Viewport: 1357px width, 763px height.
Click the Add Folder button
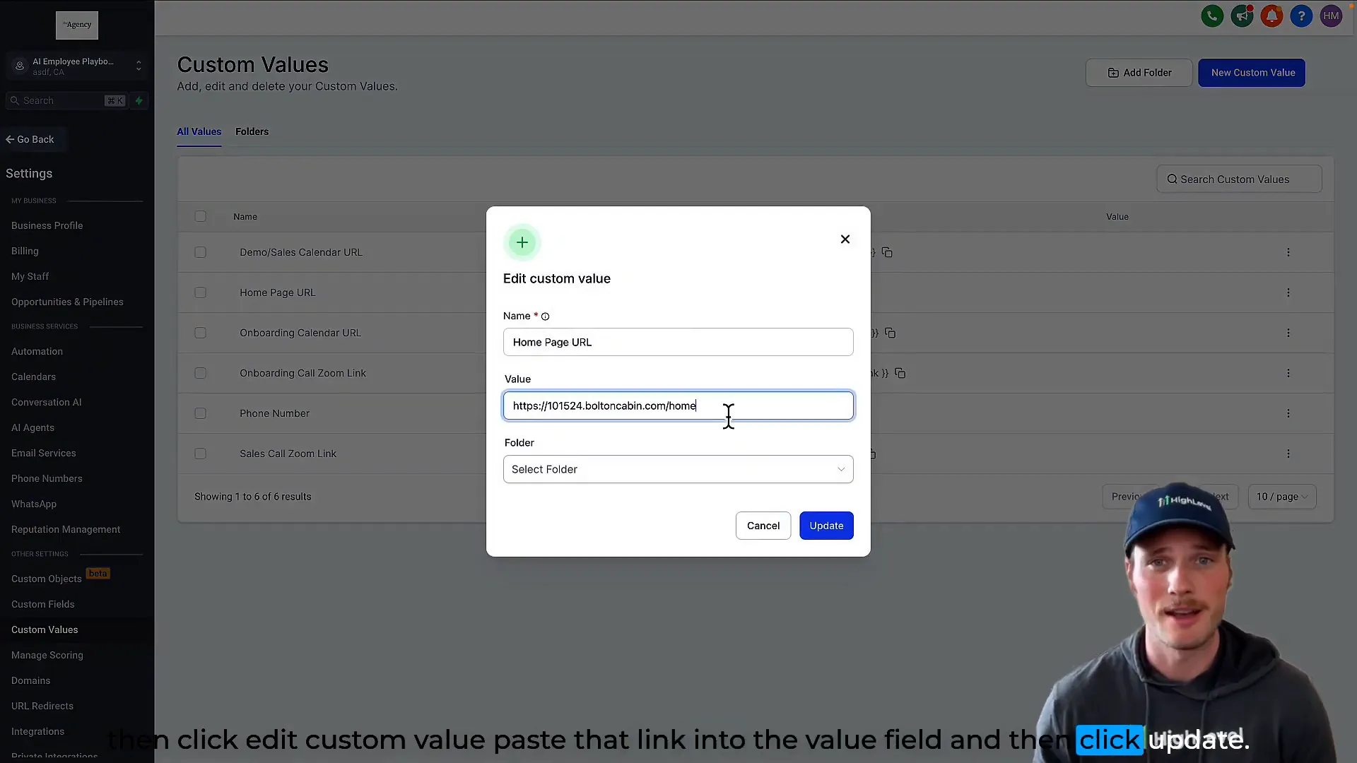pos(1139,73)
